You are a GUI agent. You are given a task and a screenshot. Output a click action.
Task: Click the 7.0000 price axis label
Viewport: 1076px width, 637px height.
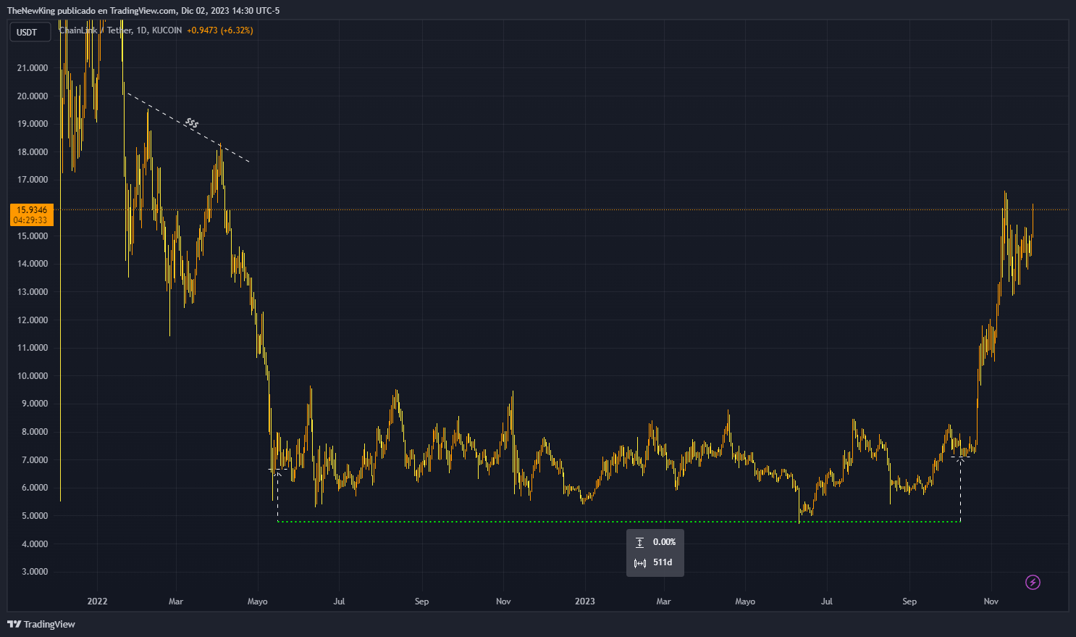click(x=34, y=460)
